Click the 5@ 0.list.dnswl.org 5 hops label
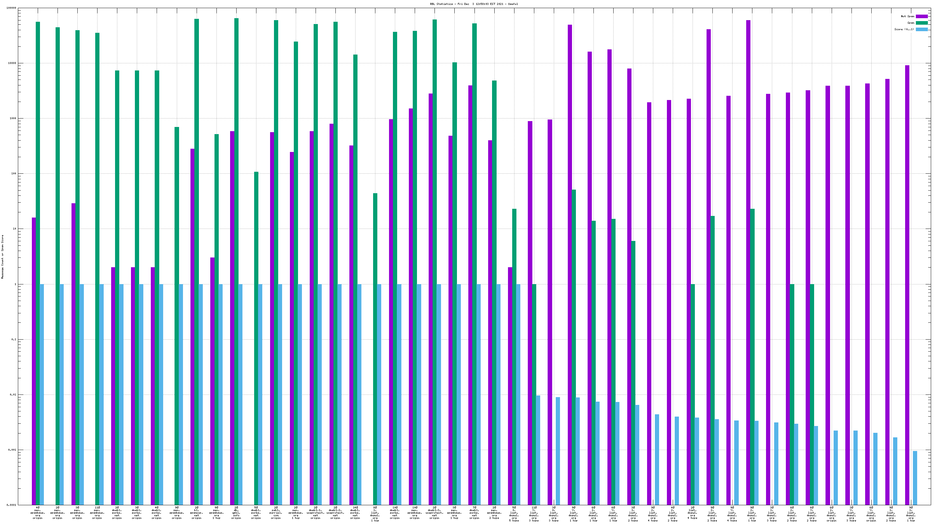936x526 pixels. [514, 514]
